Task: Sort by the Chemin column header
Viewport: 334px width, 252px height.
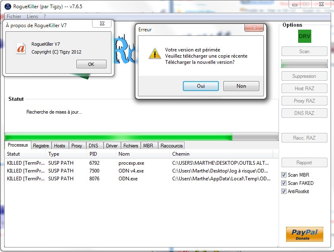Action: tap(221, 154)
